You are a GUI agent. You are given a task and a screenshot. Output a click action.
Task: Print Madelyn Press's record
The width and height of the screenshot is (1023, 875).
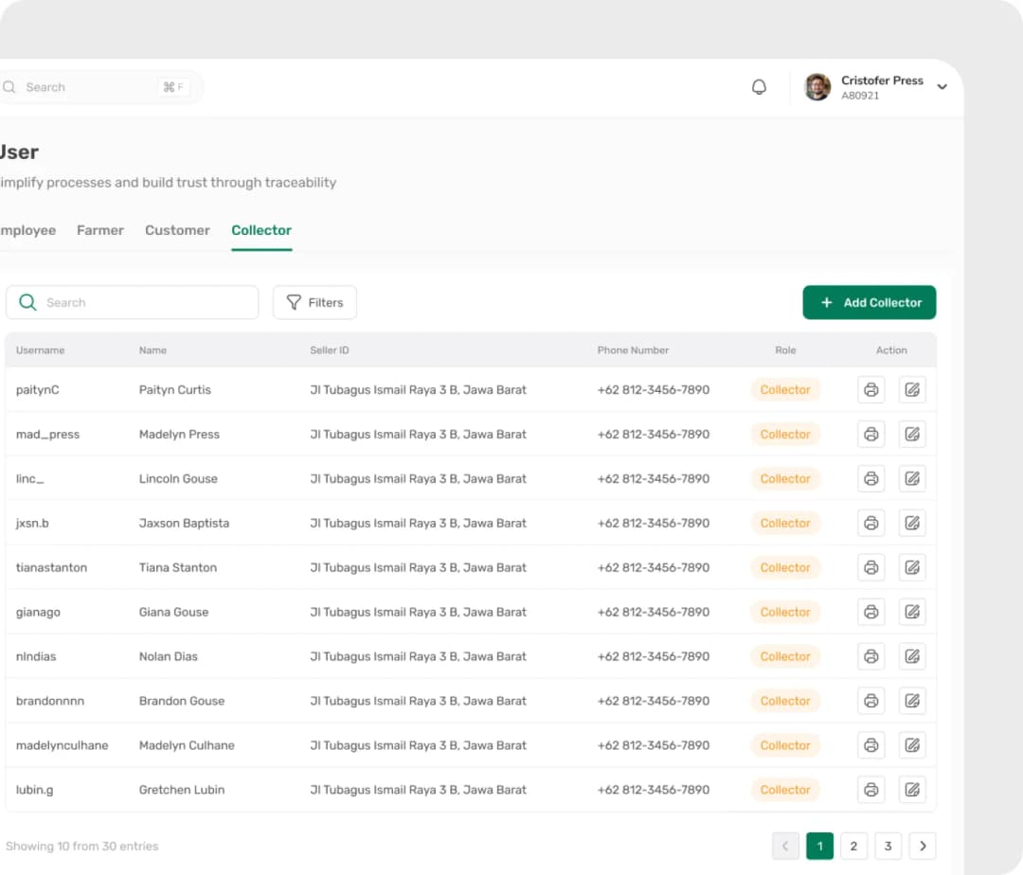[x=871, y=435]
